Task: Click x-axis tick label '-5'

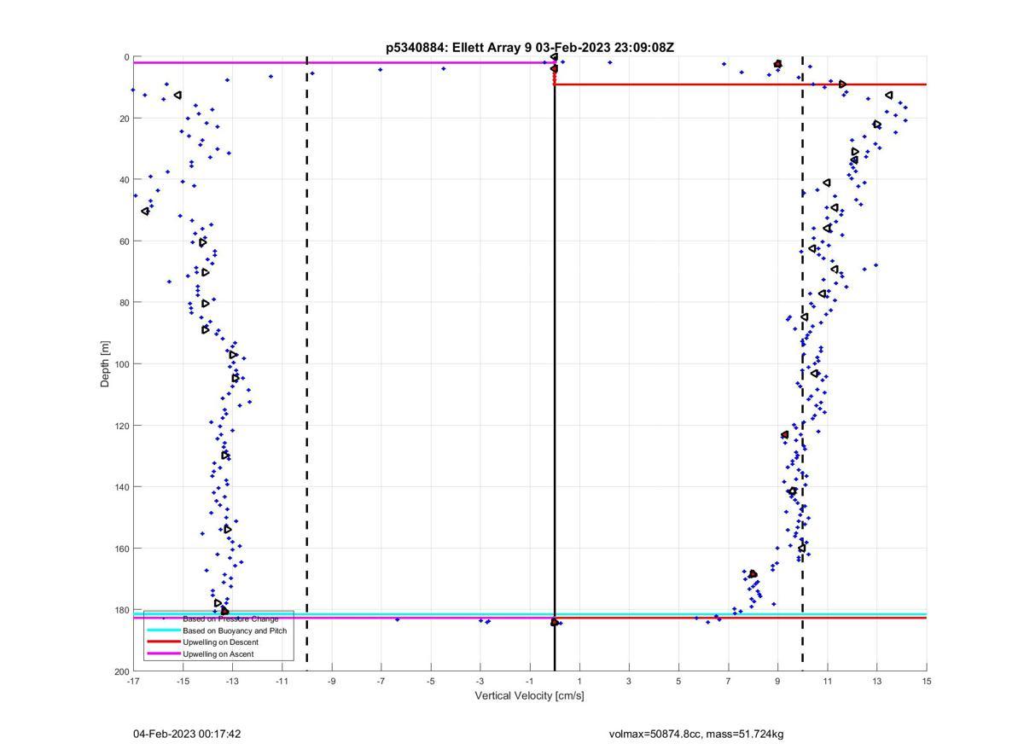Action: (431, 681)
